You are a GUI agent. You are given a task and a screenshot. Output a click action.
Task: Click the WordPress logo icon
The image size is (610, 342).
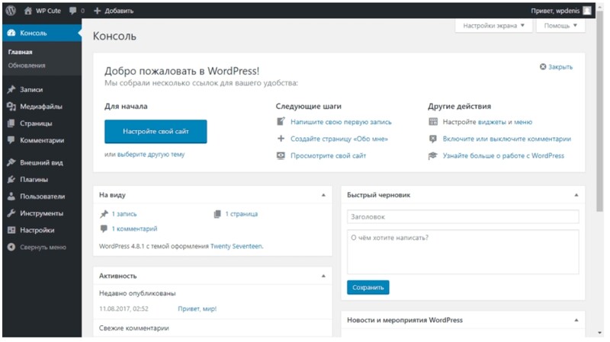pos(11,11)
